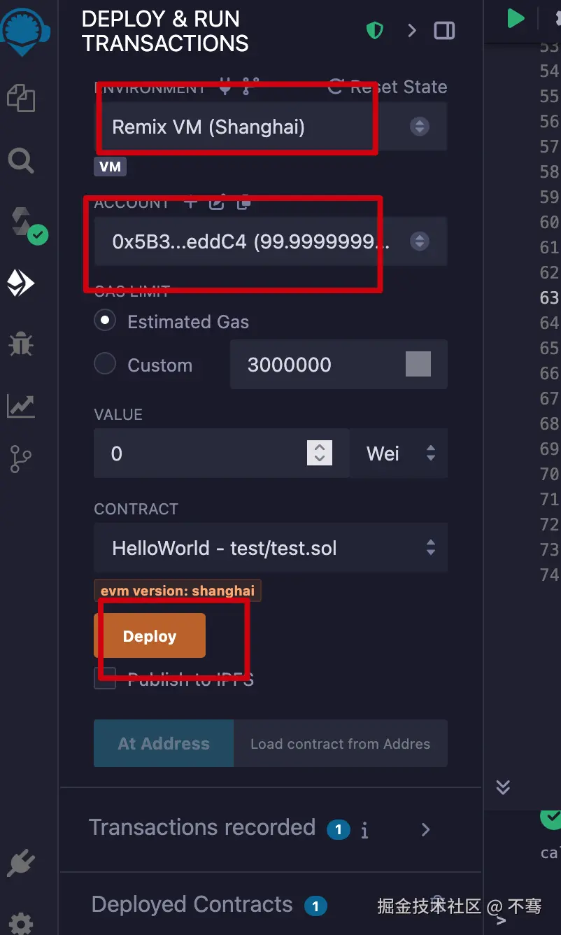Open the Environment dropdown Remix VM (Shanghai)
The image size is (561, 935).
coord(271,127)
